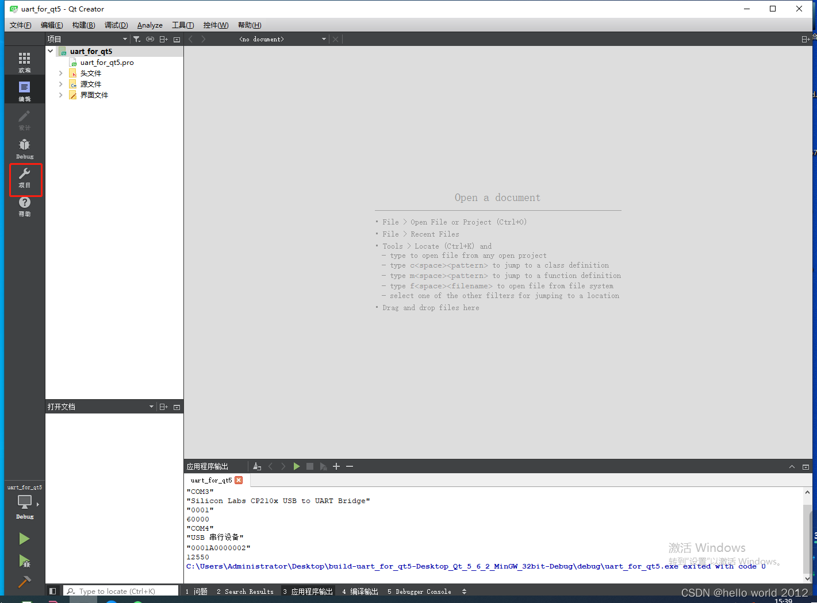Select the uart_for_qt5 output tab

pyautogui.click(x=212, y=480)
